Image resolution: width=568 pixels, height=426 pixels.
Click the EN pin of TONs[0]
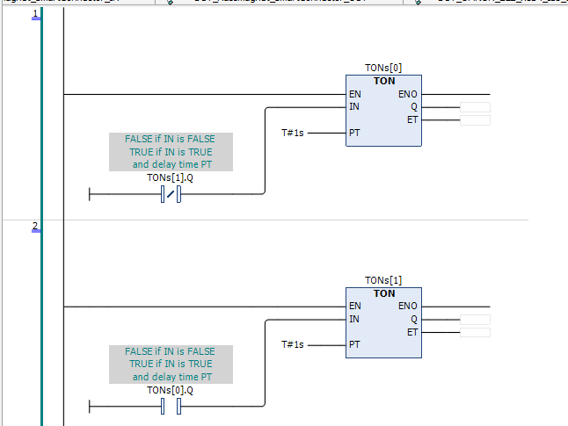355,94
